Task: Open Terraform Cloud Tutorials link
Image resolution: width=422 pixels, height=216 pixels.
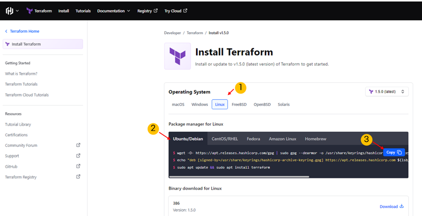Action: point(26,95)
